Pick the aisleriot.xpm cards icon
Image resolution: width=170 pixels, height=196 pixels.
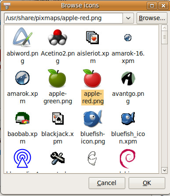[x=92, y=38]
